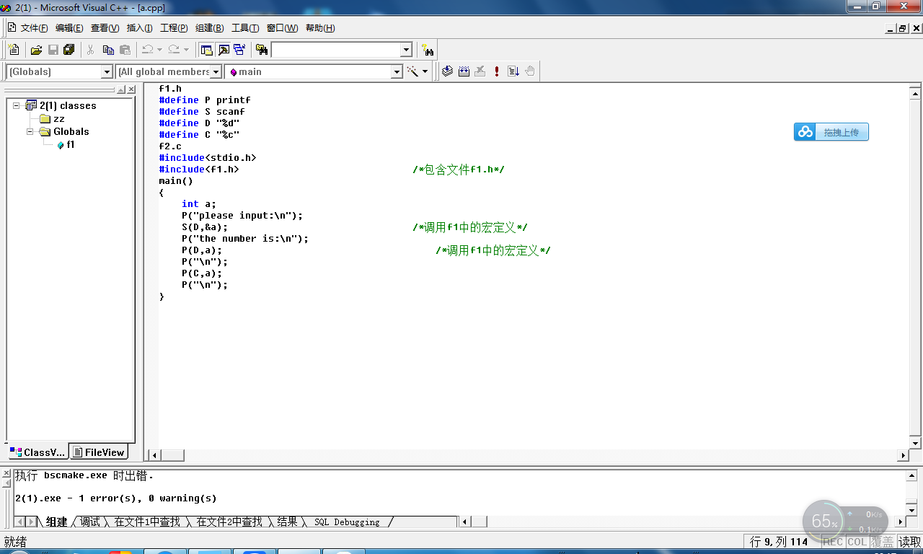Open the 工具(T) menu

click(x=244, y=28)
